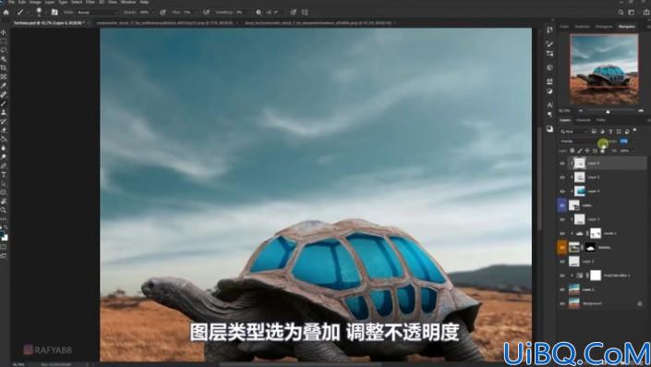Click Navigator zoom out button
Image resolution: width=651 pixels, height=367 pixels.
pos(581,111)
